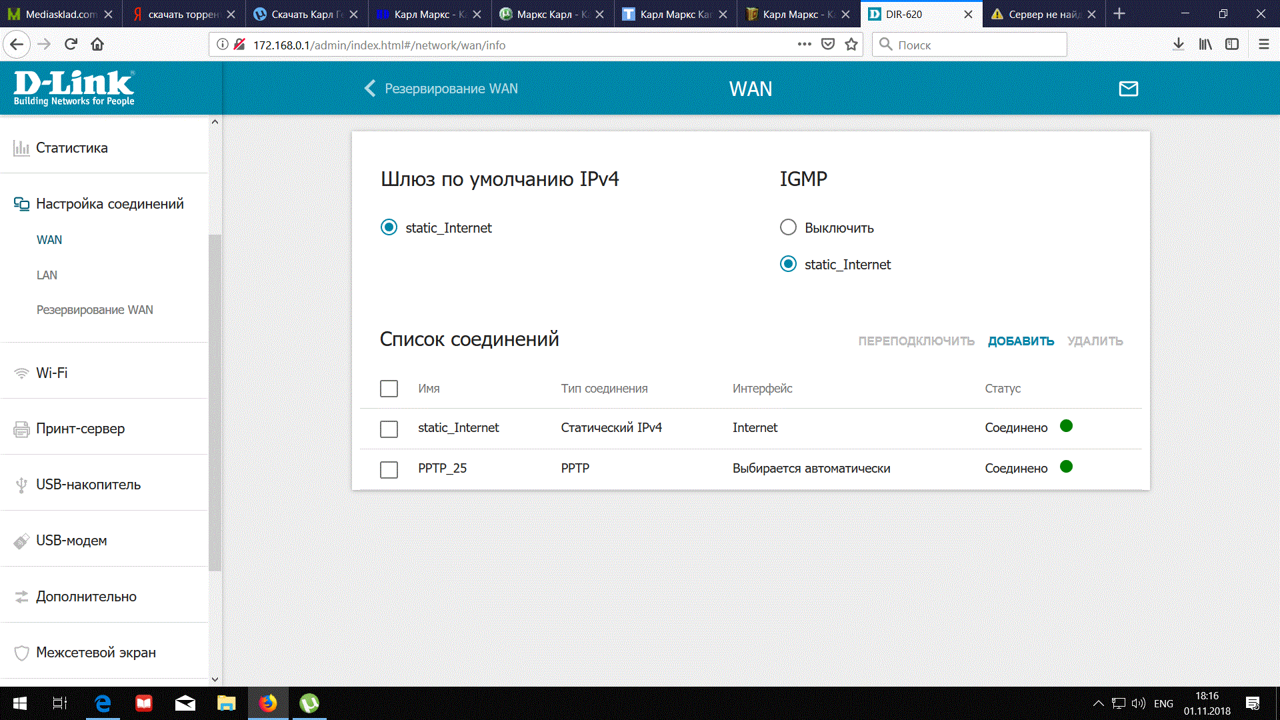Click the browser home button
This screenshot has width=1280, height=720.
97,45
